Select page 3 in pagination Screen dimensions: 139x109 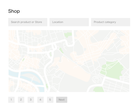pos(31,100)
